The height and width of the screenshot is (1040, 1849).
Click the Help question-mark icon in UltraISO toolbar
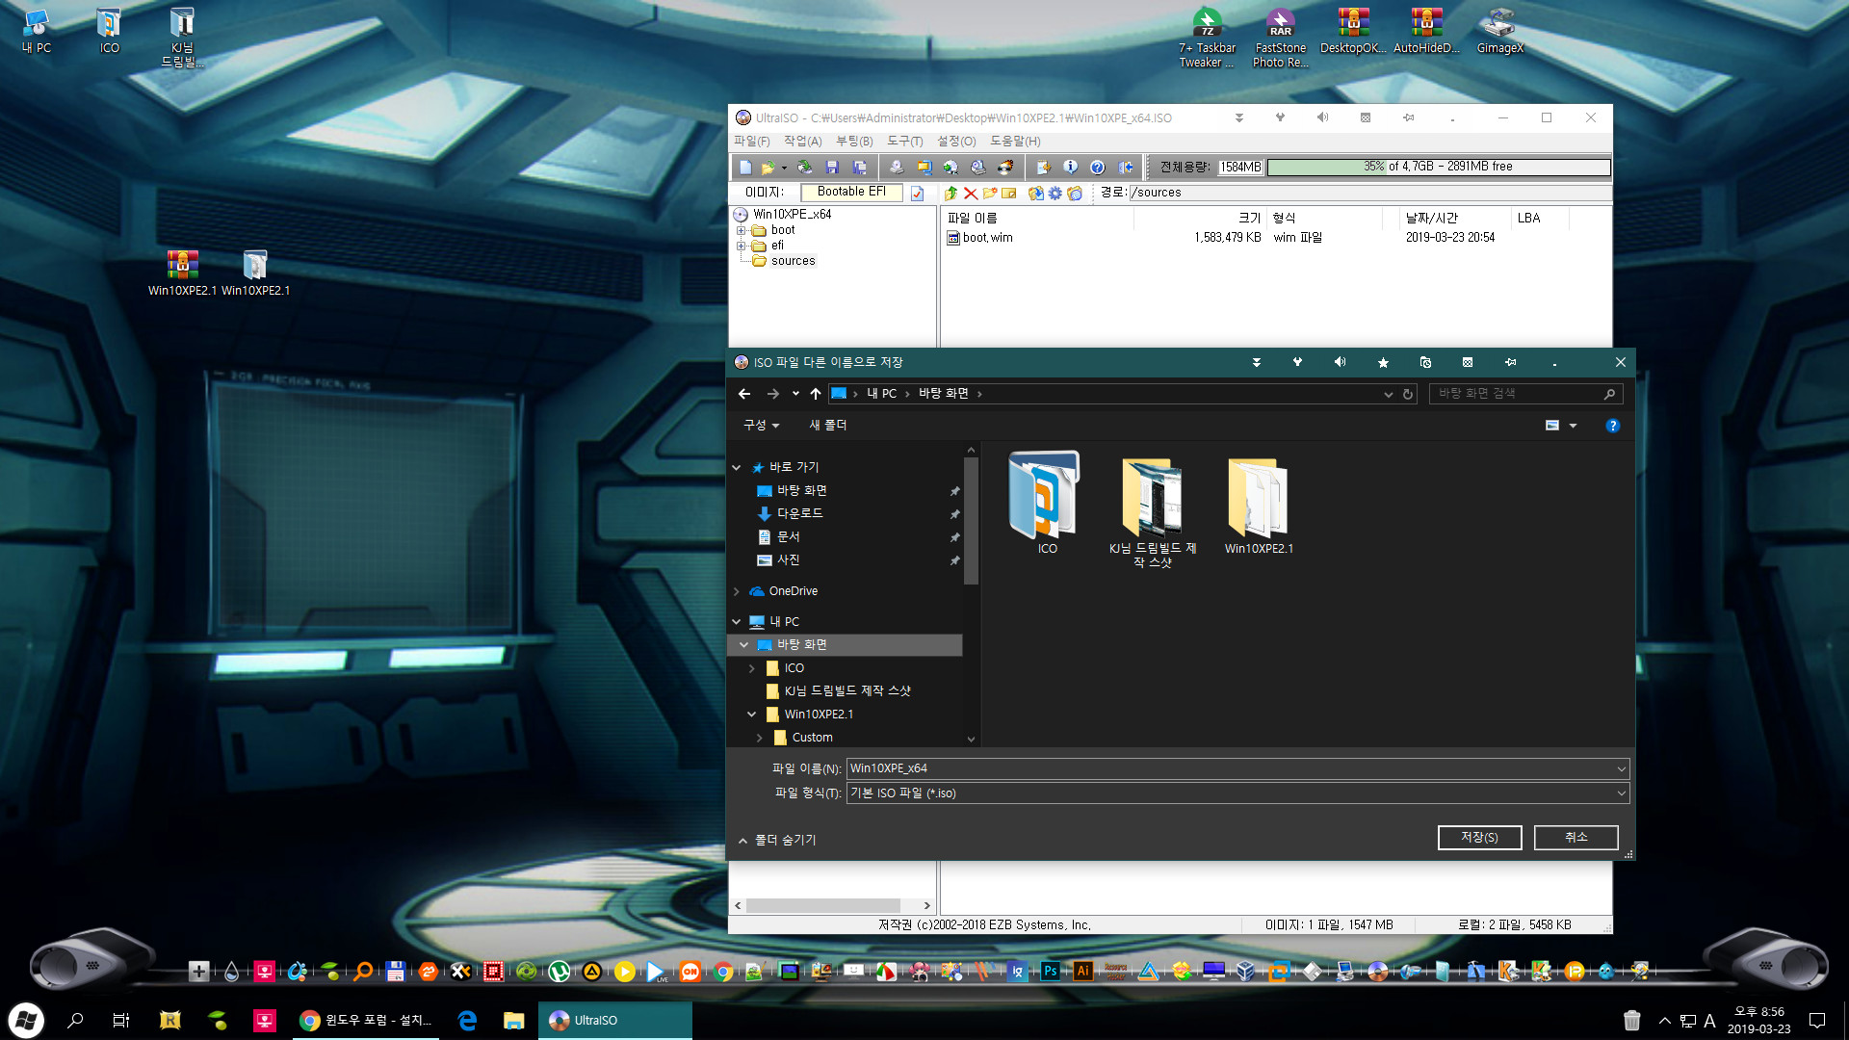click(1097, 168)
